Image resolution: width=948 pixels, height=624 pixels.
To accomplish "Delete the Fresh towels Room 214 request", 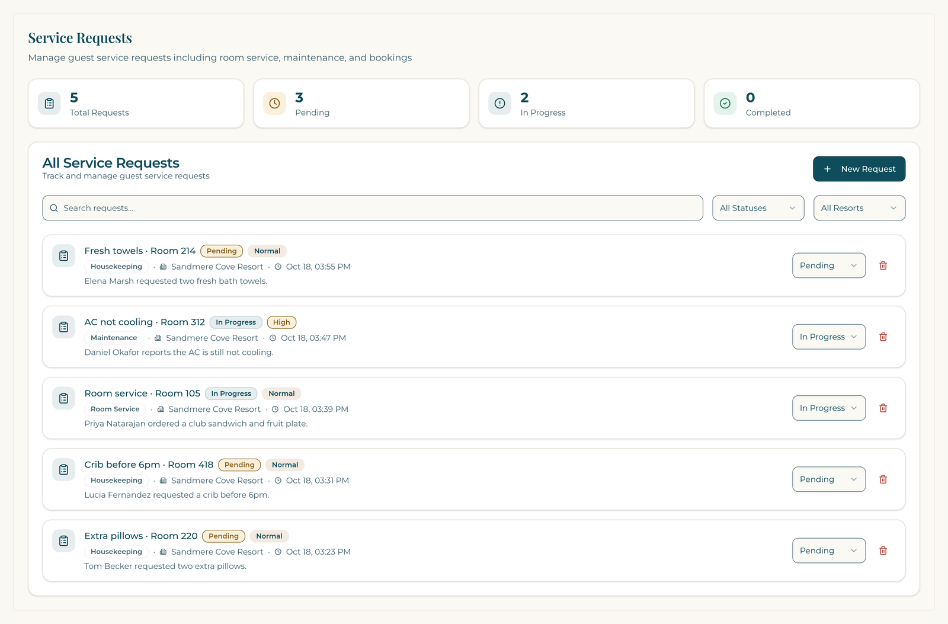I will click(883, 265).
